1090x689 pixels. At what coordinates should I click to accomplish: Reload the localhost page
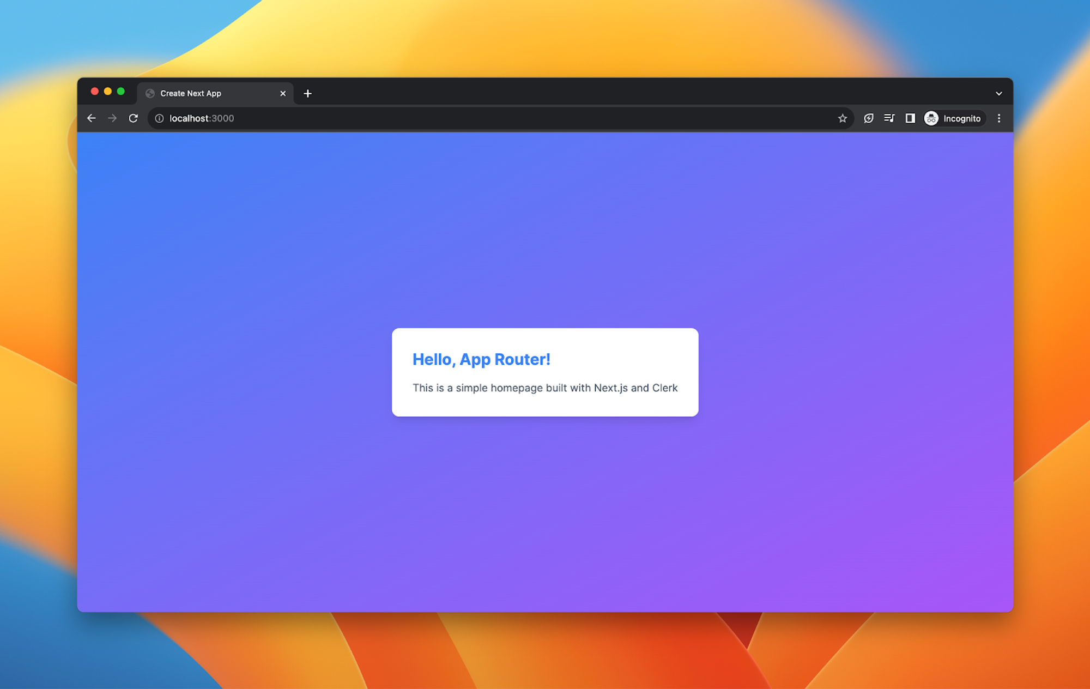point(134,118)
